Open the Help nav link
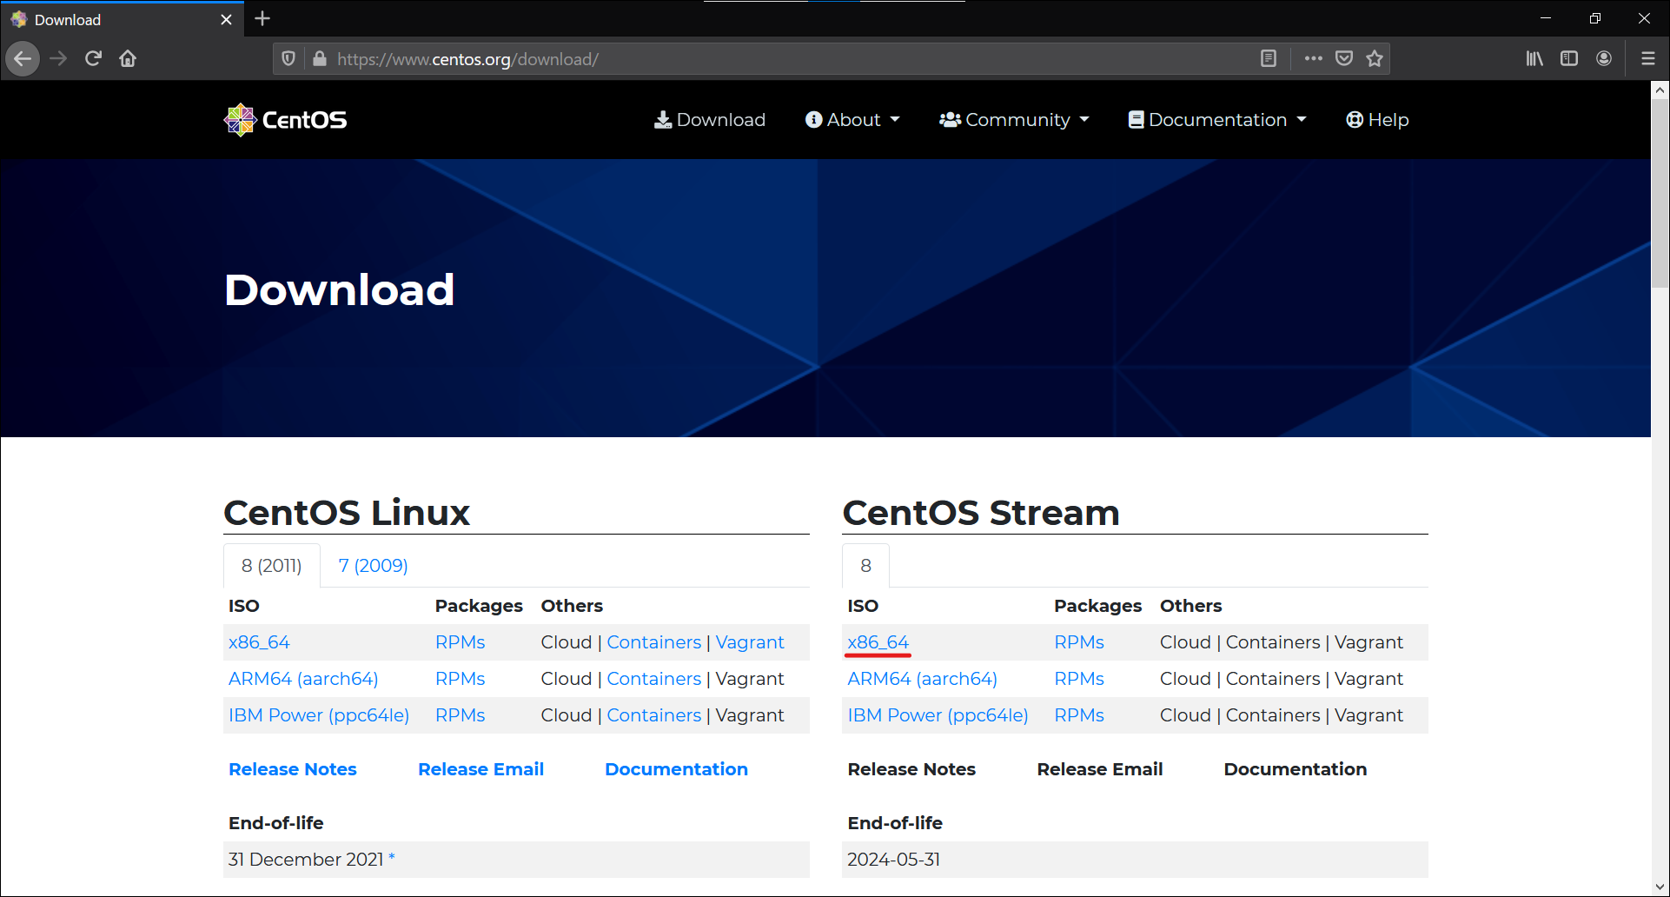The height and width of the screenshot is (897, 1670). coord(1377,120)
